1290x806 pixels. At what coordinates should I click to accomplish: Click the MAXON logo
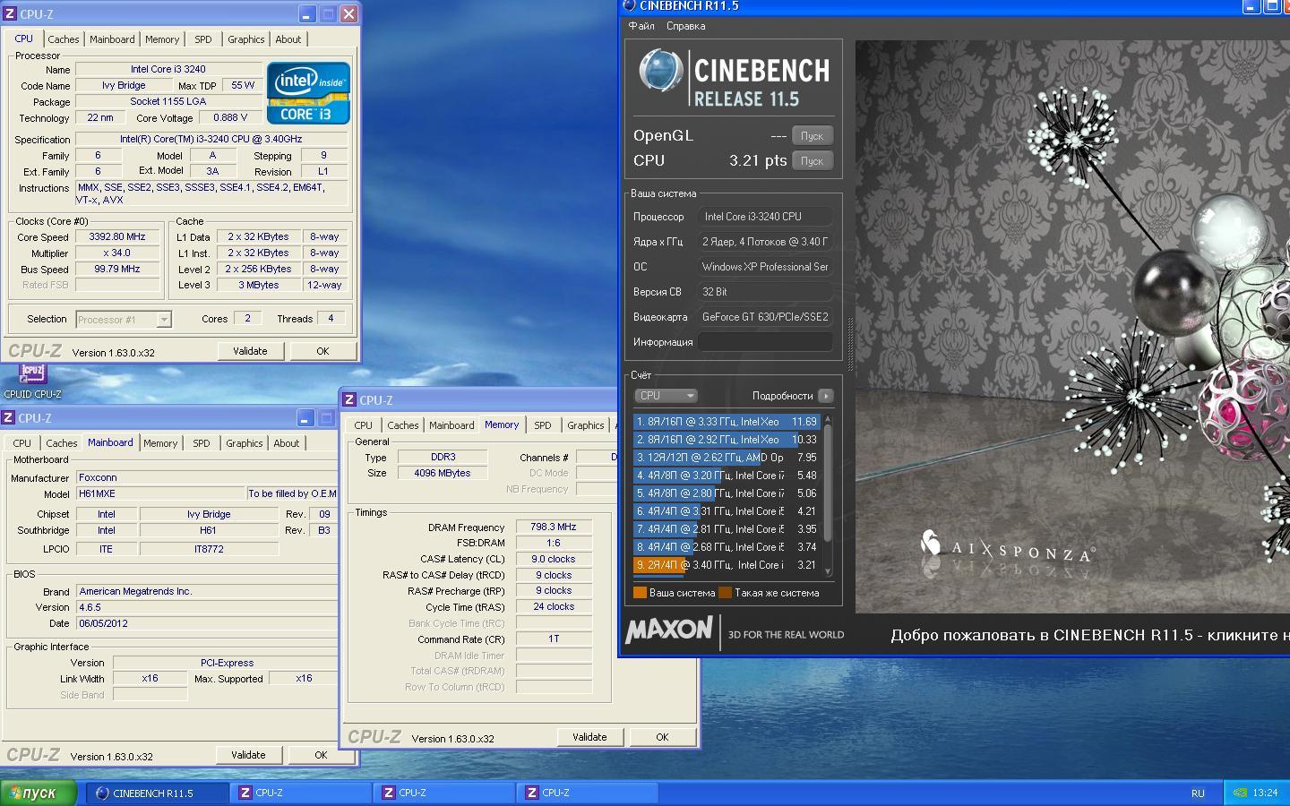click(669, 630)
